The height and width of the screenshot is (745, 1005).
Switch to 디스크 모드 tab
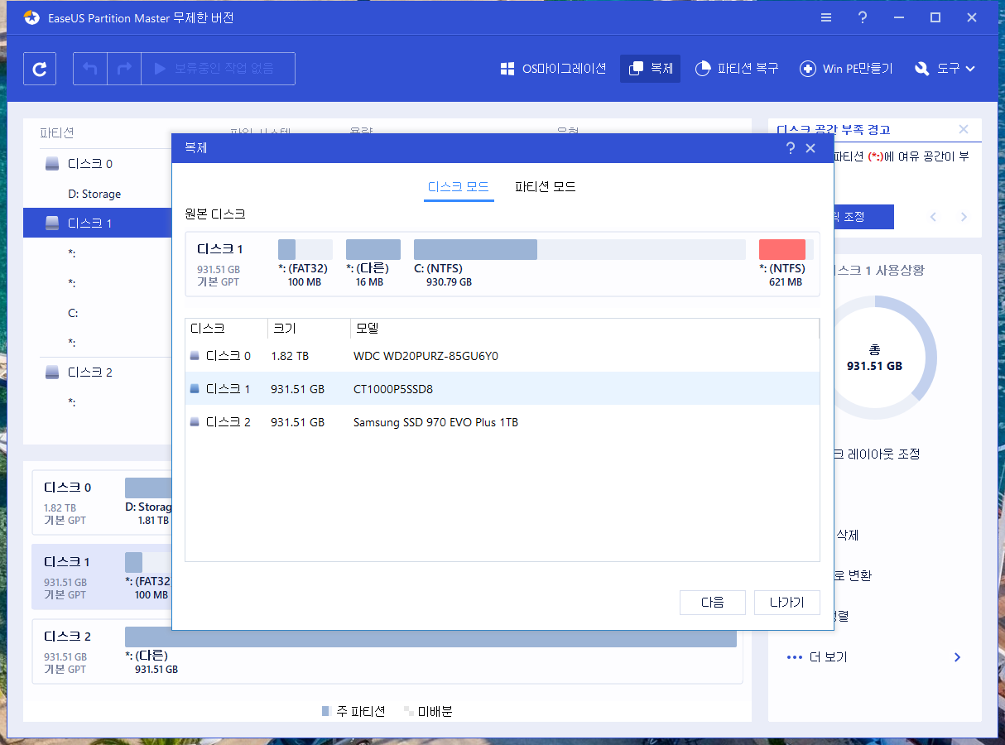click(x=458, y=187)
